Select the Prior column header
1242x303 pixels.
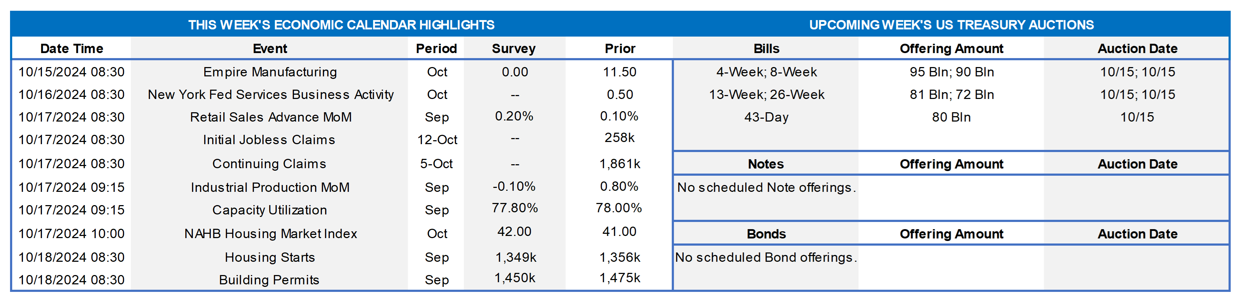[620, 49]
